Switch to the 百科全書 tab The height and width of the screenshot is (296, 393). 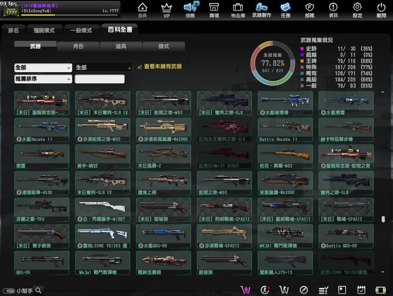coord(120,29)
